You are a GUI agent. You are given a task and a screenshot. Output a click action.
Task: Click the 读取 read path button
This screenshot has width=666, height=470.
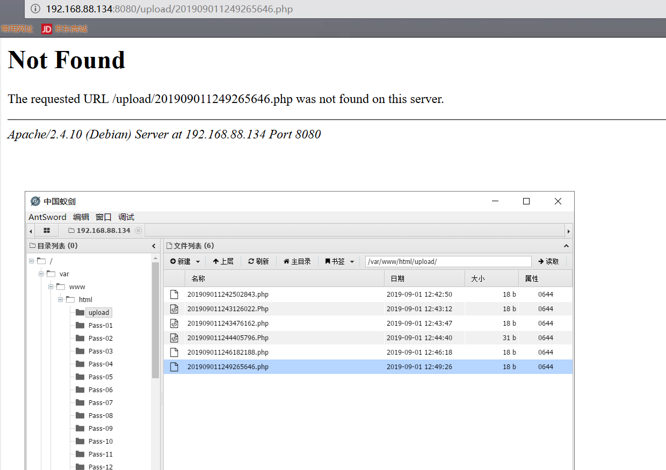pos(548,261)
